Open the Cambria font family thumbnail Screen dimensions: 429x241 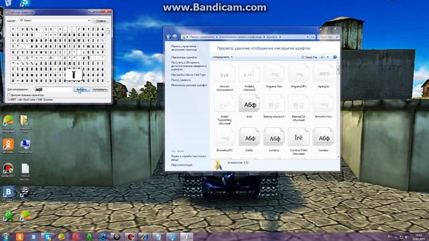pos(273,137)
